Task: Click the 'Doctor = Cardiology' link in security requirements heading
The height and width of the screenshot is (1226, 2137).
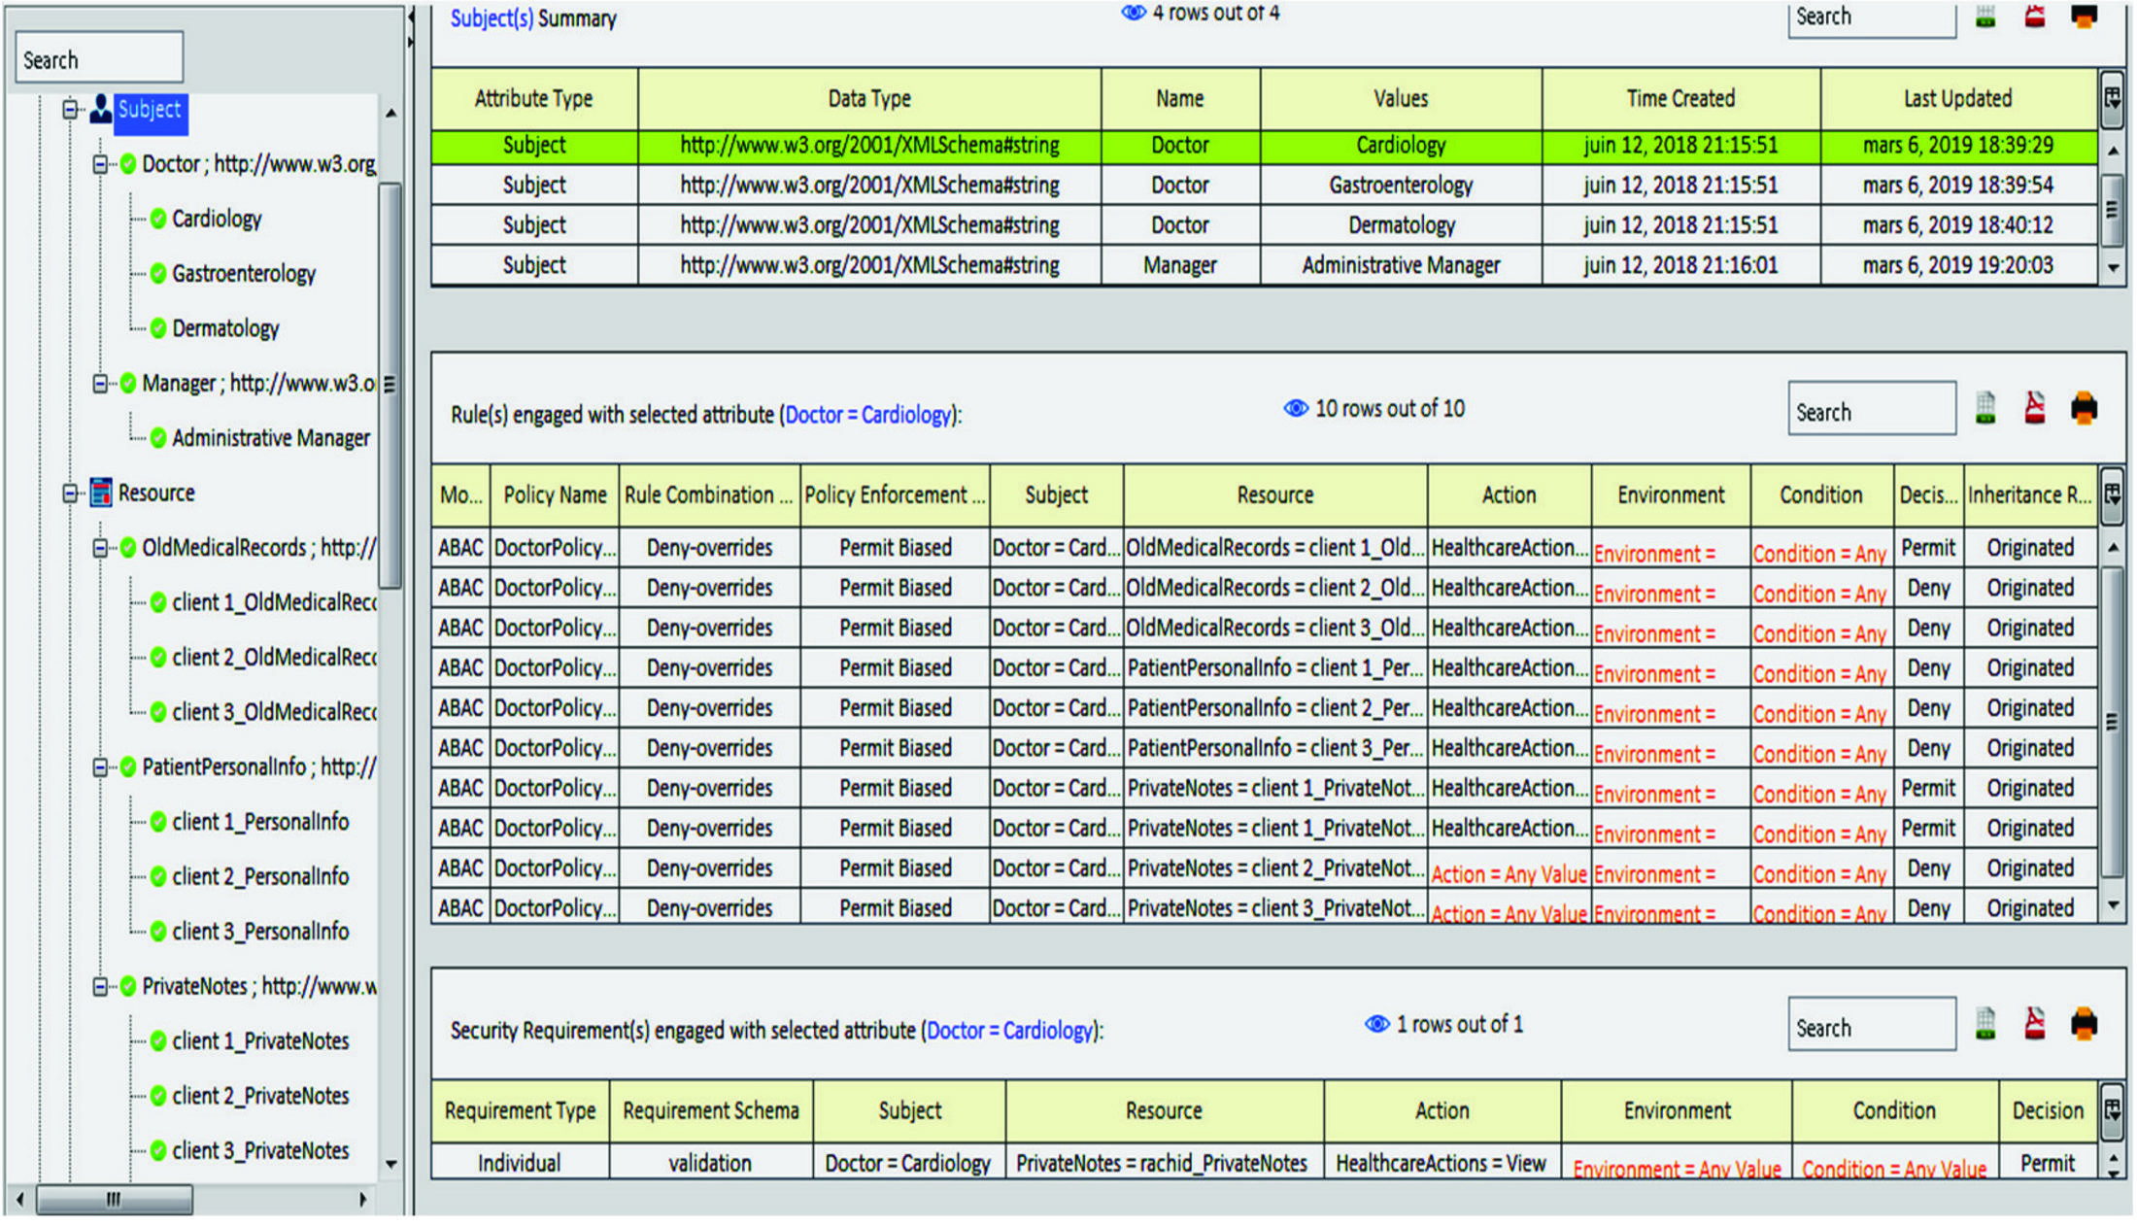Action: tap(1009, 1030)
